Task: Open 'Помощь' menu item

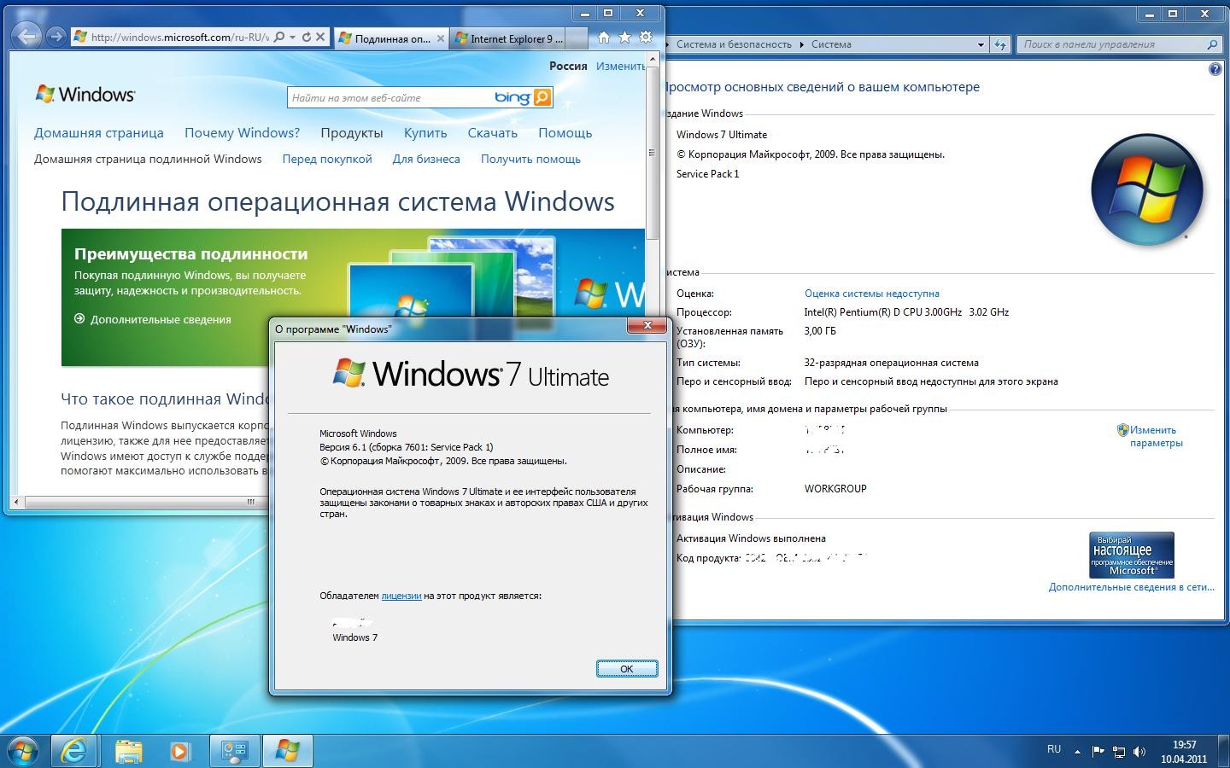Action: point(565,133)
